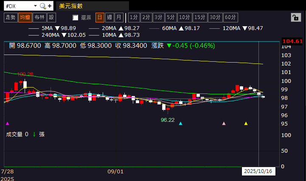
Task: Click the 240MA legend value 102.05
Action: tap(76, 35)
